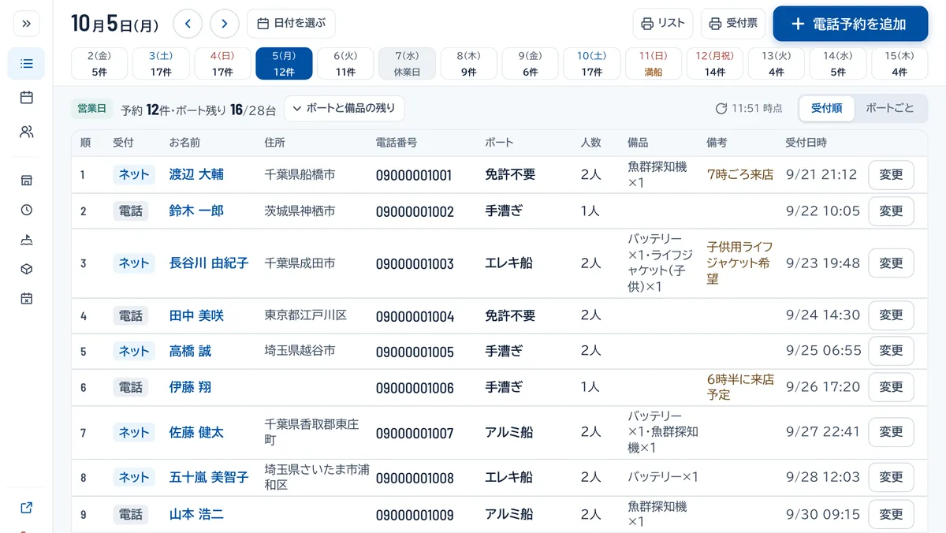946x533 pixels.
Task: Click 変更 for 佐藤 健太's reservation
Action: coord(891,432)
